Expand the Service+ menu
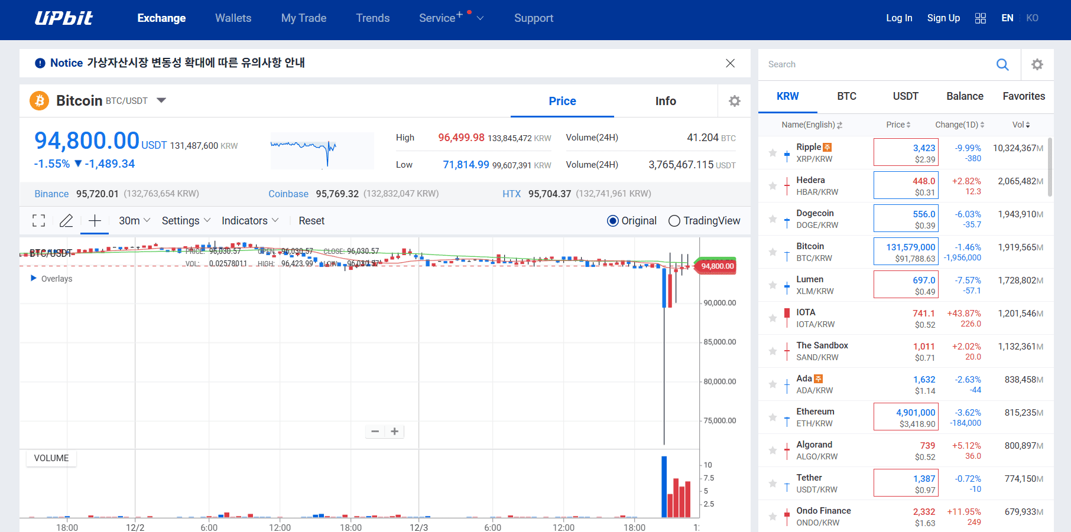The image size is (1071, 532). [x=452, y=18]
